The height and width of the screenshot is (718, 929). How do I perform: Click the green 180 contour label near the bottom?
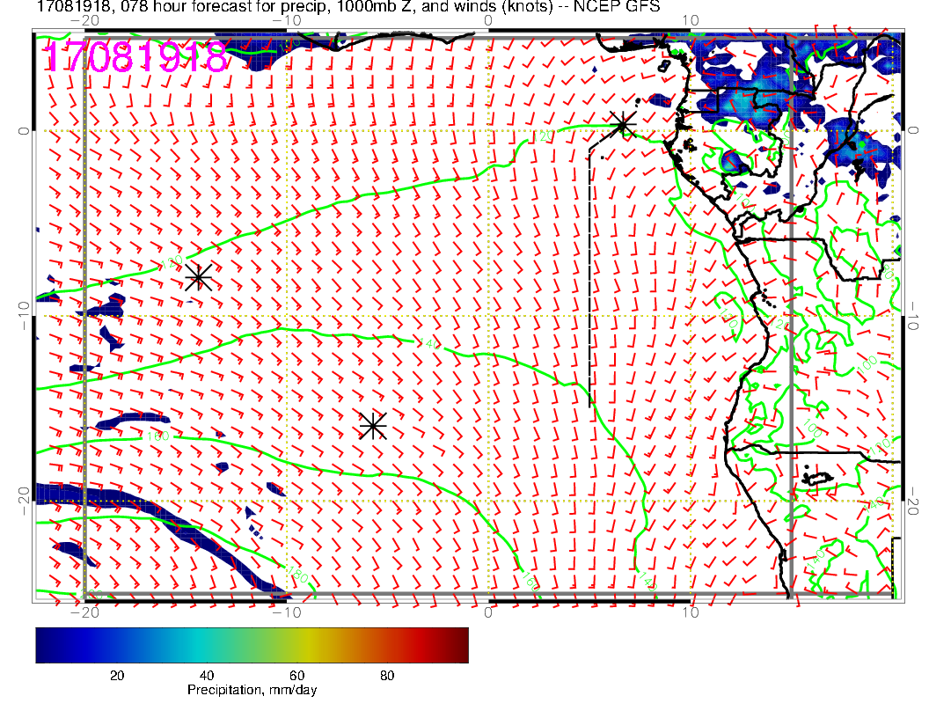(x=296, y=576)
